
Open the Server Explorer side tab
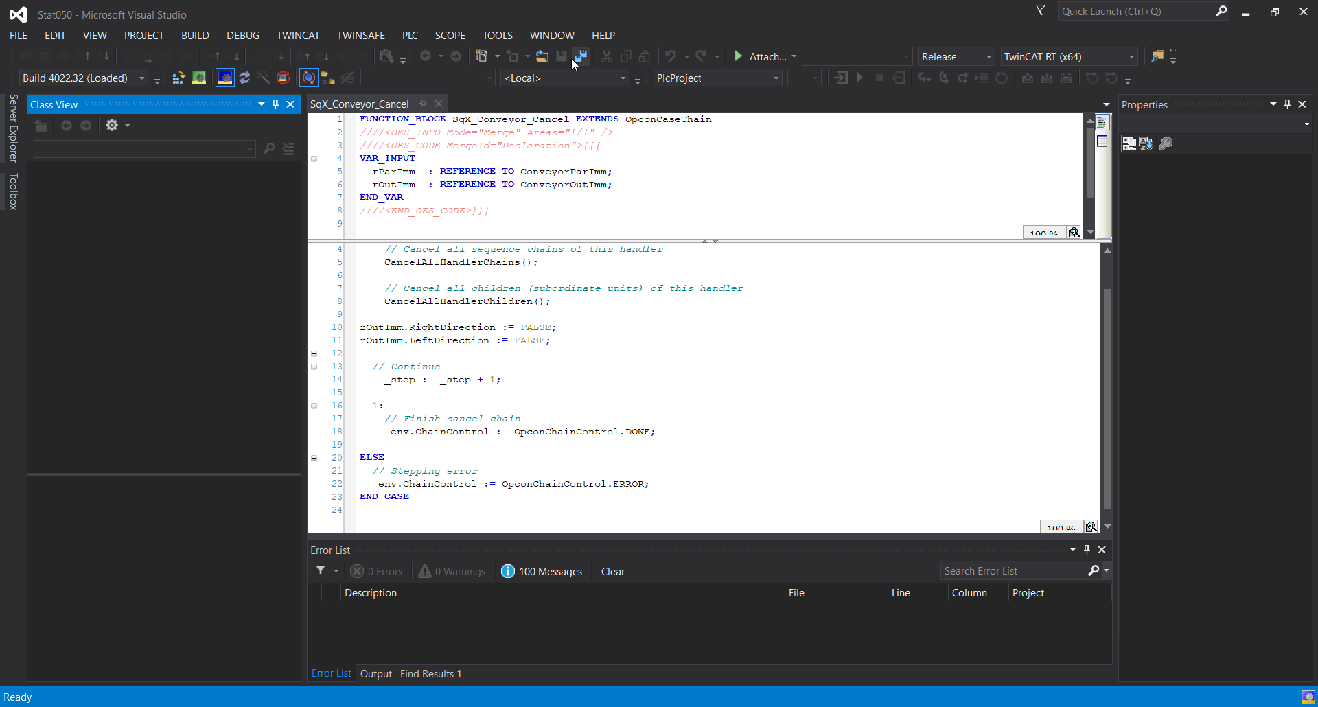(x=13, y=128)
